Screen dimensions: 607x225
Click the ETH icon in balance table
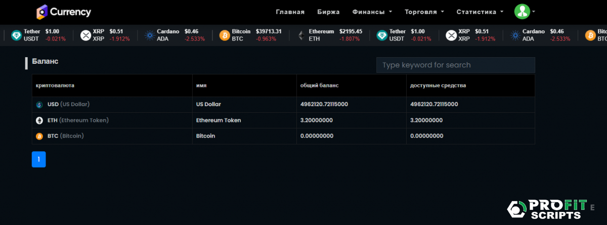click(39, 120)
